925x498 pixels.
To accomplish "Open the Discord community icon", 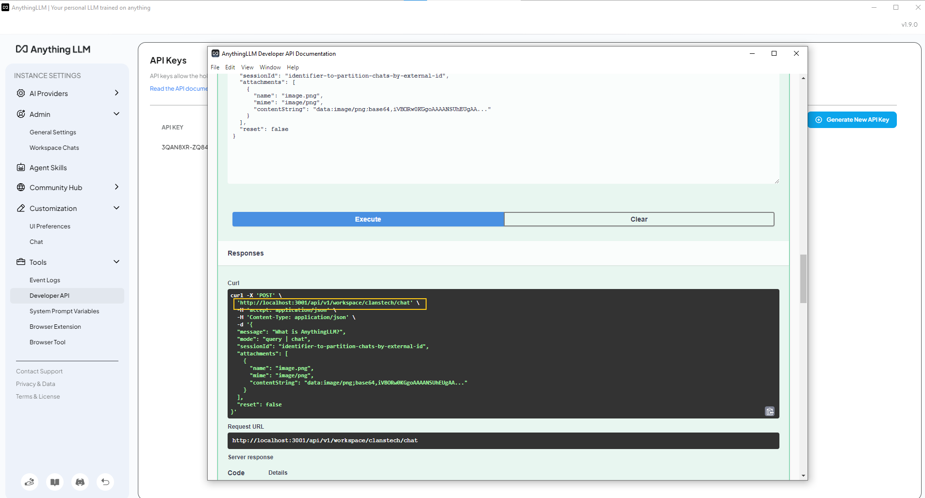I will [80, 482].
